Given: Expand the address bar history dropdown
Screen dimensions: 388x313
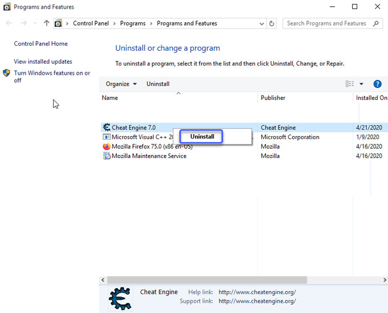Looking at the screenshot, I should [x=261, y=23].
